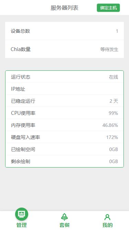Tap the 已绘制空间 row

coord(65,149)
